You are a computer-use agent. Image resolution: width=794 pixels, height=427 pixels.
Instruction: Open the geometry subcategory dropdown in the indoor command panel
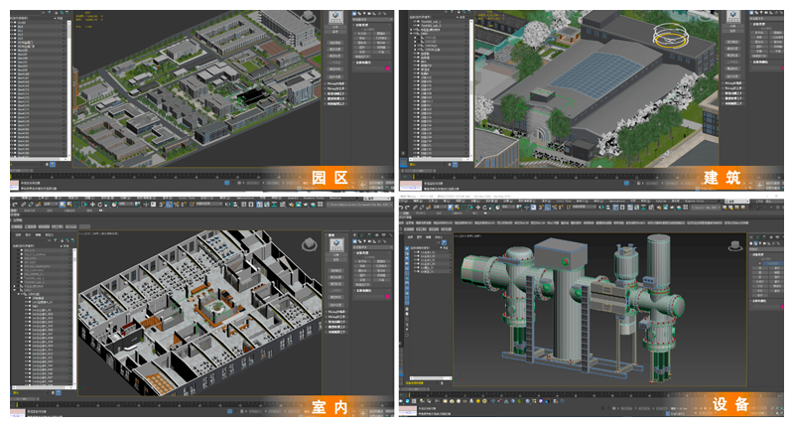tap(373, 247)
